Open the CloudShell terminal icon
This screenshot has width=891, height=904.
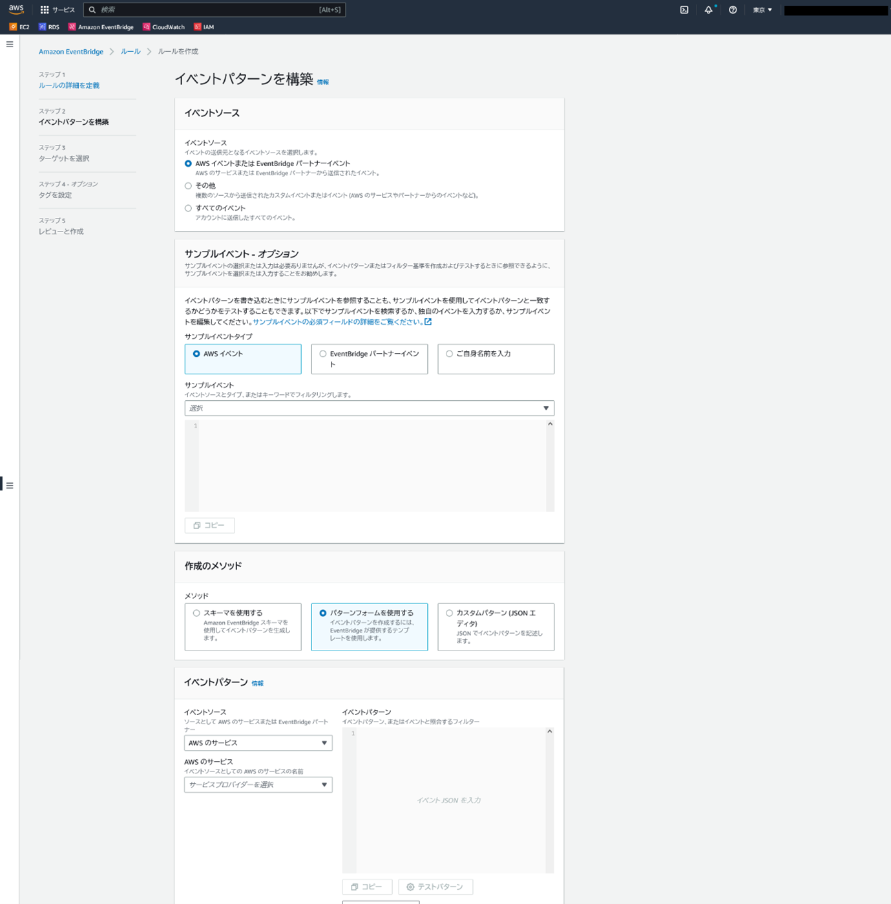(684, 10)
